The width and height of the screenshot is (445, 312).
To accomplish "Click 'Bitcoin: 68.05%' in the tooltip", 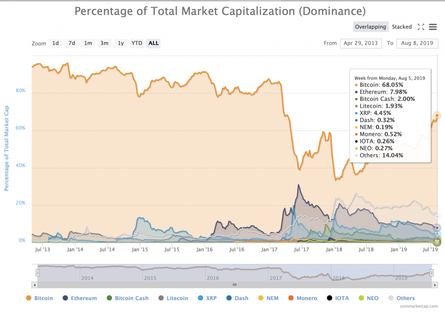I will [381, 85].
